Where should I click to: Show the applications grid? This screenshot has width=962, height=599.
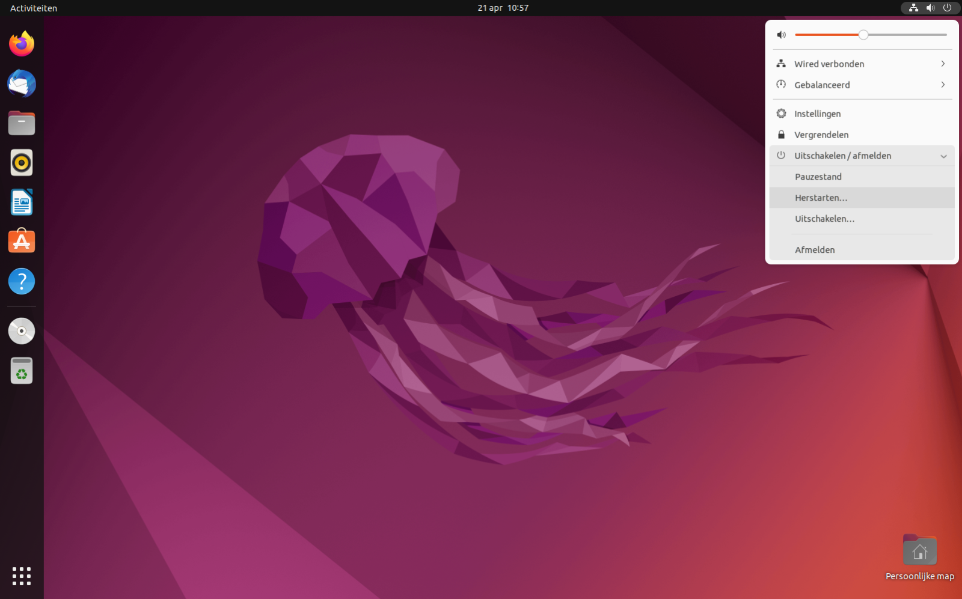tap(22, 576)
